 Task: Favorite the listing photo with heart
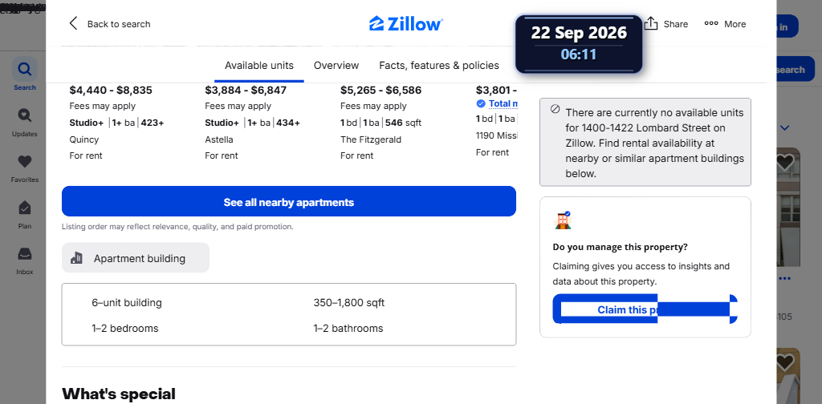tap(785, 163)
